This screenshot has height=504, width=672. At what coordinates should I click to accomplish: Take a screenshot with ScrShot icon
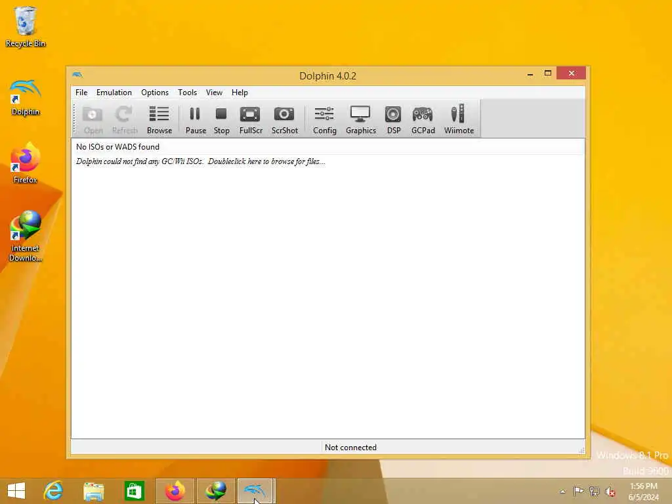coord(284,119)
